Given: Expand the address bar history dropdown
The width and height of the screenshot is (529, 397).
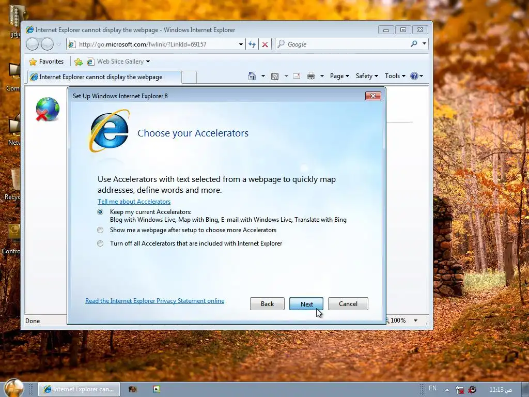Looking at the screenshot, I should coord(241,44).
